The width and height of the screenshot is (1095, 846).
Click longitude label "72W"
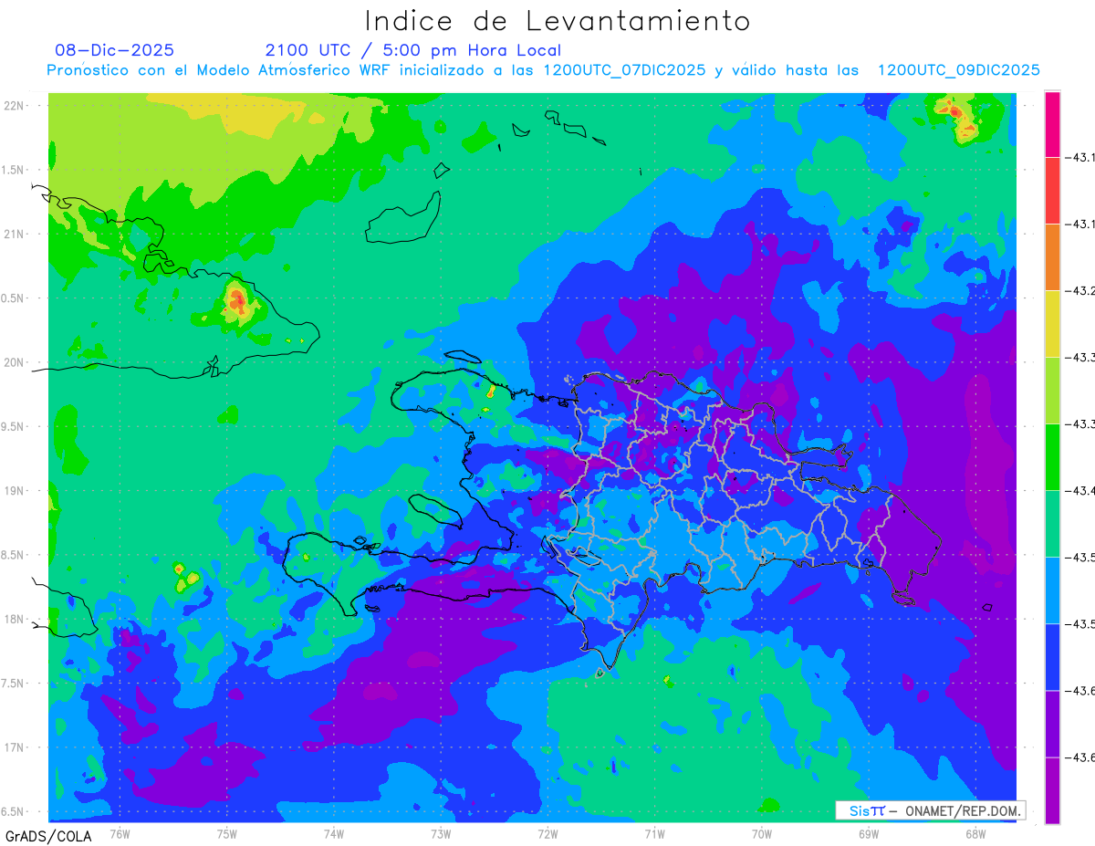point(547,834)
